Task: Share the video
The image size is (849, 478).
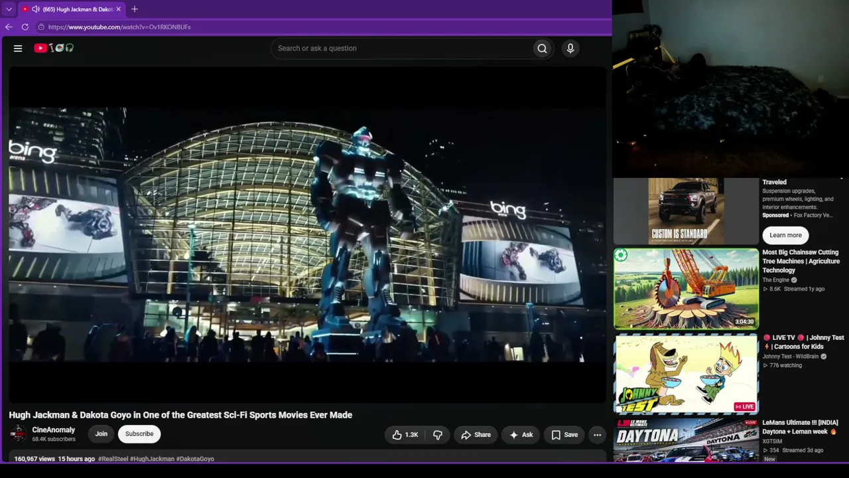Action: coord(476,435)
